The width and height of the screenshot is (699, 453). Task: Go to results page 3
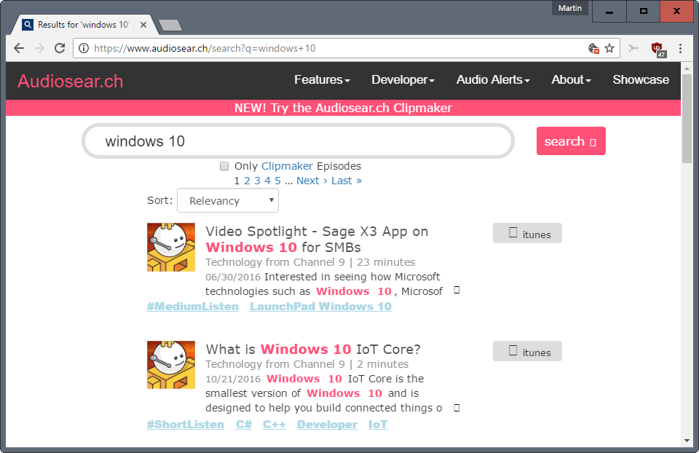(x=257, y=181)
